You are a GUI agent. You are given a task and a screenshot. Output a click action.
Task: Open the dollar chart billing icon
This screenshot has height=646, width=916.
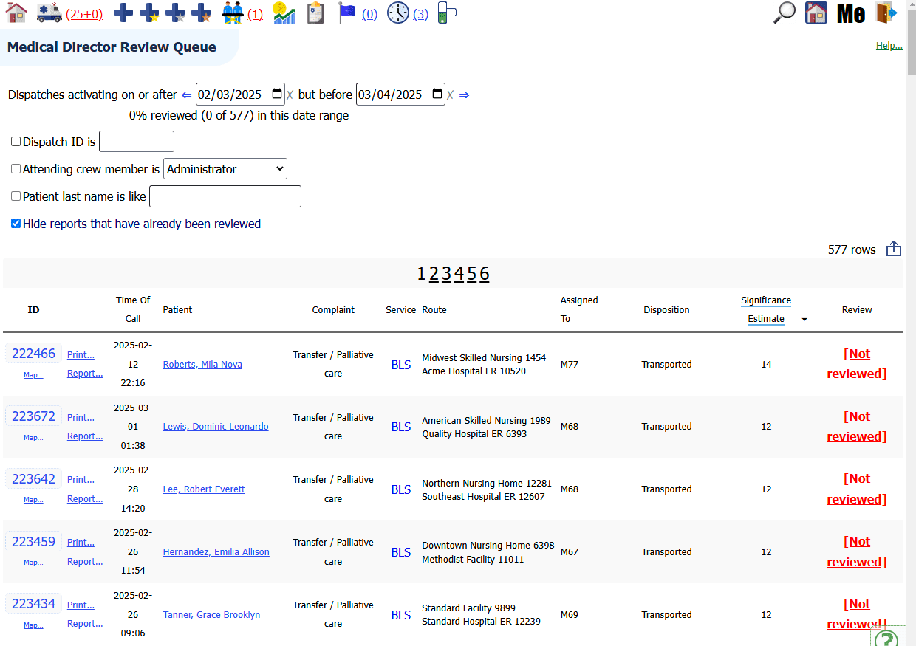284,13
